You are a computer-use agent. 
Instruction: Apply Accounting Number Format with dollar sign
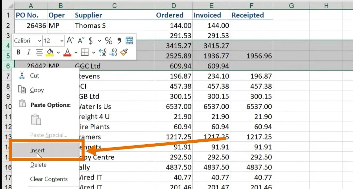tap(91, 40)
